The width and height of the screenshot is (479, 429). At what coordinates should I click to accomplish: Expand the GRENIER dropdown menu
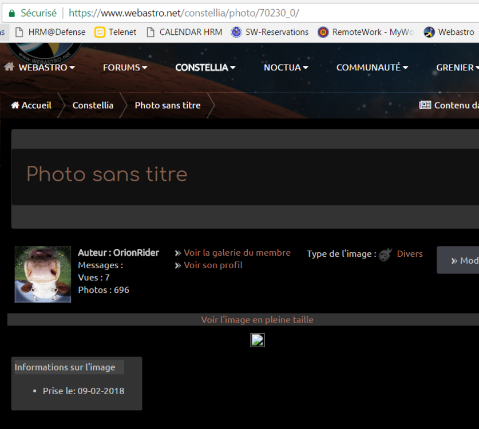457,67
